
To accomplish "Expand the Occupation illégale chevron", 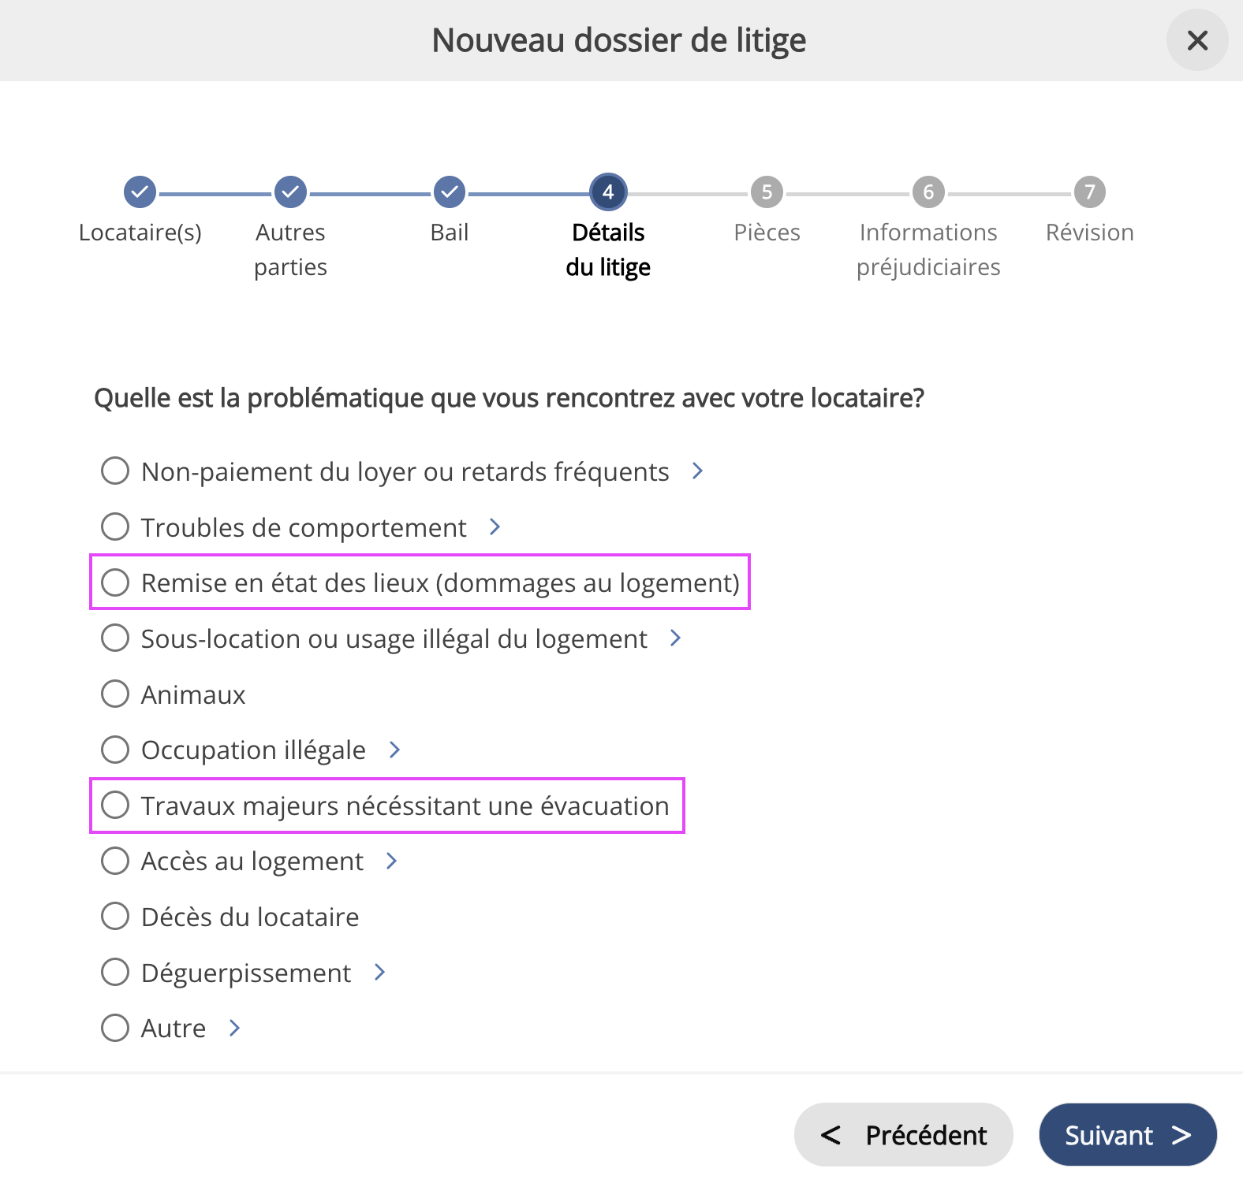I will point(394,750).
